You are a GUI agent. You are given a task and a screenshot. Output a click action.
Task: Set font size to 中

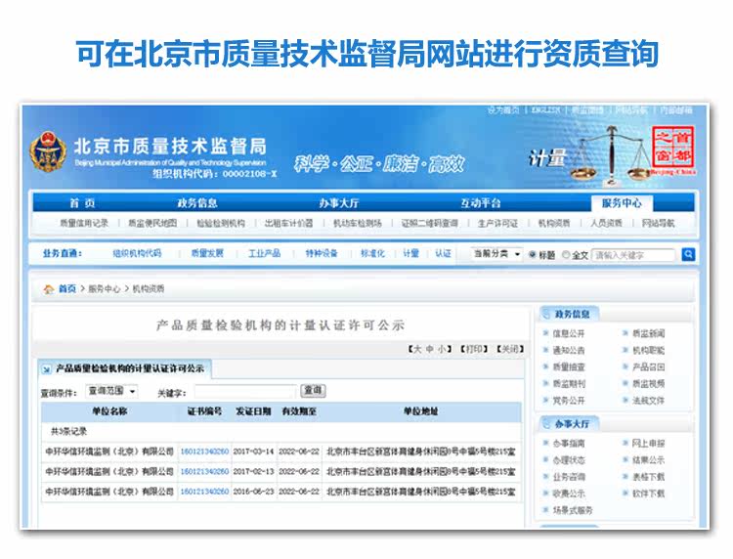click(x=430, y=349)
